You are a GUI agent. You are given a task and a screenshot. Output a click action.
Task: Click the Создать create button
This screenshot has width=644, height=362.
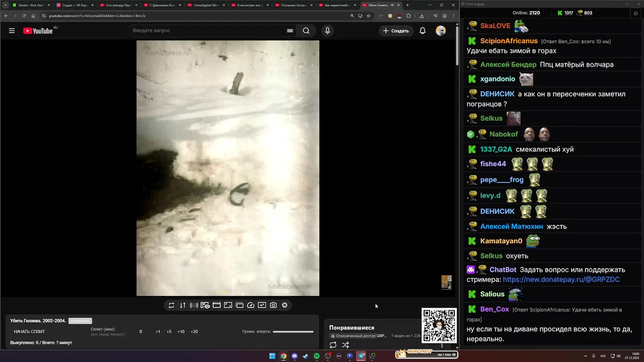pyautogui.click(x=396, y=31)
